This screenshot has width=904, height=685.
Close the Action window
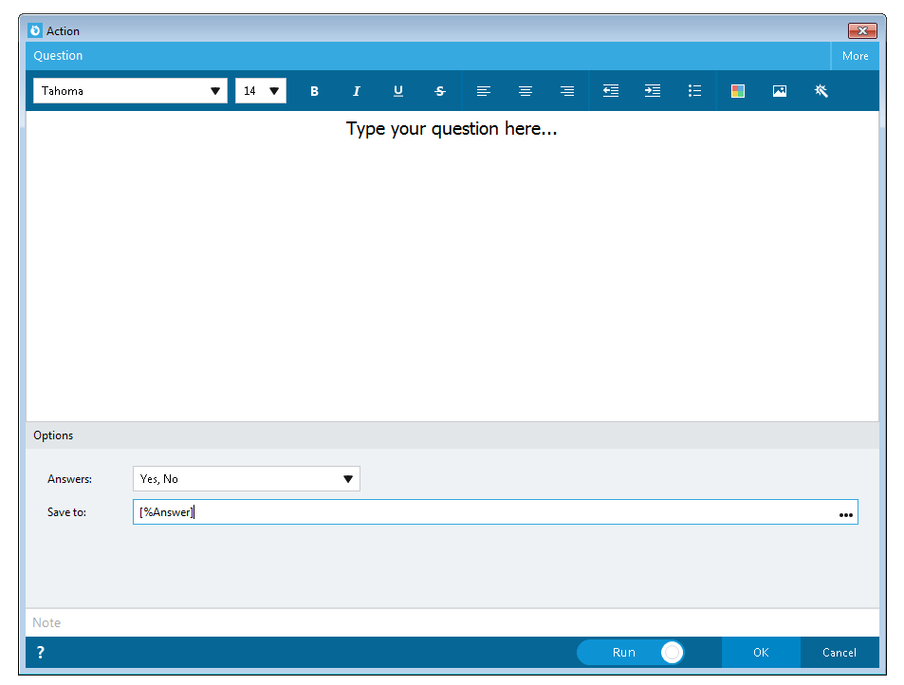point(862,30)
